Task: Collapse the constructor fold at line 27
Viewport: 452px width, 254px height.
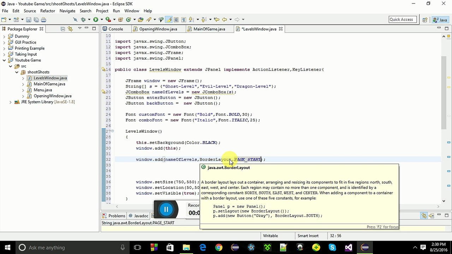Action: [113, 131]
